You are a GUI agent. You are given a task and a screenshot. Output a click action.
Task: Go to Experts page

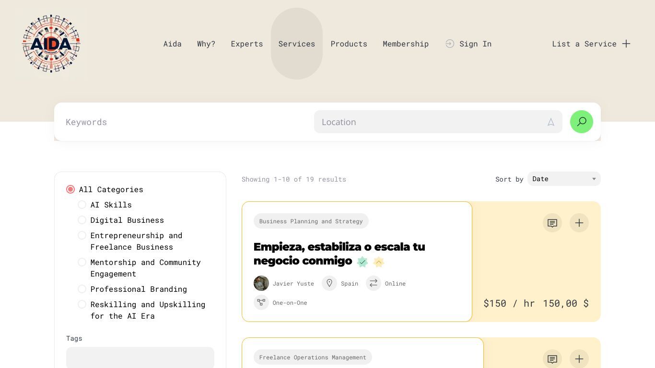tap(247, 44)
